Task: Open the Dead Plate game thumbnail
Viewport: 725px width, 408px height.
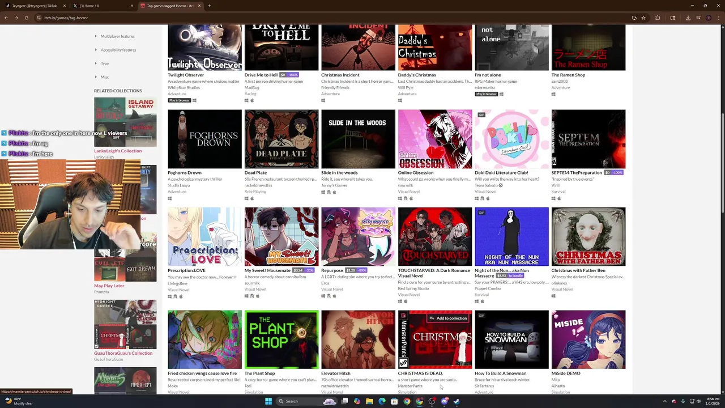Action: click(x=282, y=139)
